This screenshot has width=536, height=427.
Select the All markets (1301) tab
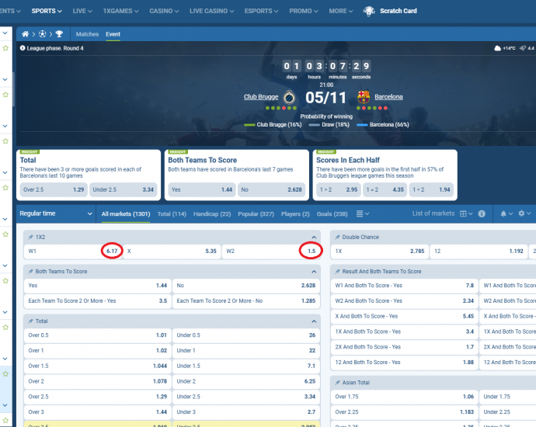coord(126,213)
